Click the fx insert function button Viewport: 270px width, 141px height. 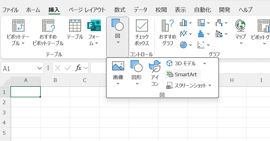[x=78, y=68]
